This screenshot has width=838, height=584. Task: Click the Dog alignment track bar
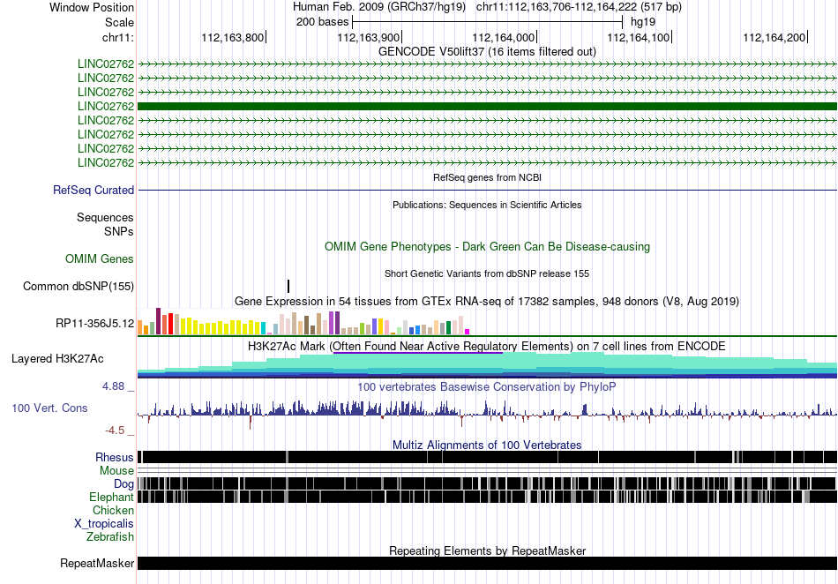[x=488, y=483]
